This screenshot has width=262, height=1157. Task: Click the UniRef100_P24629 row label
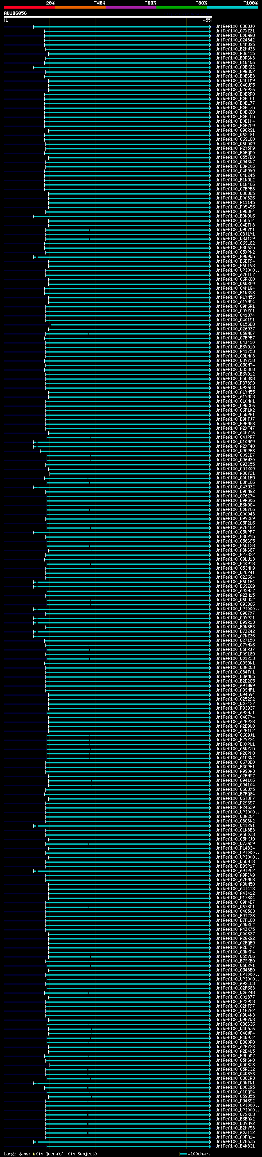click(235, 808)
